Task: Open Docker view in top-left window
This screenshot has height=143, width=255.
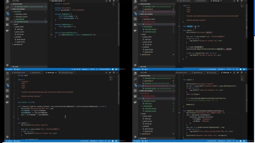Action: click(7, 30)
